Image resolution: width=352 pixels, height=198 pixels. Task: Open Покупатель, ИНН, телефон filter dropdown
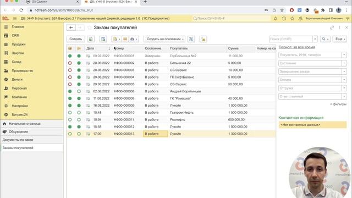click(344, 55)
